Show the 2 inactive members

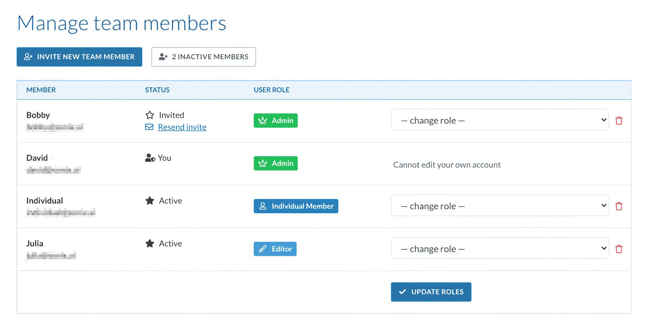click(x=204, y=57)
